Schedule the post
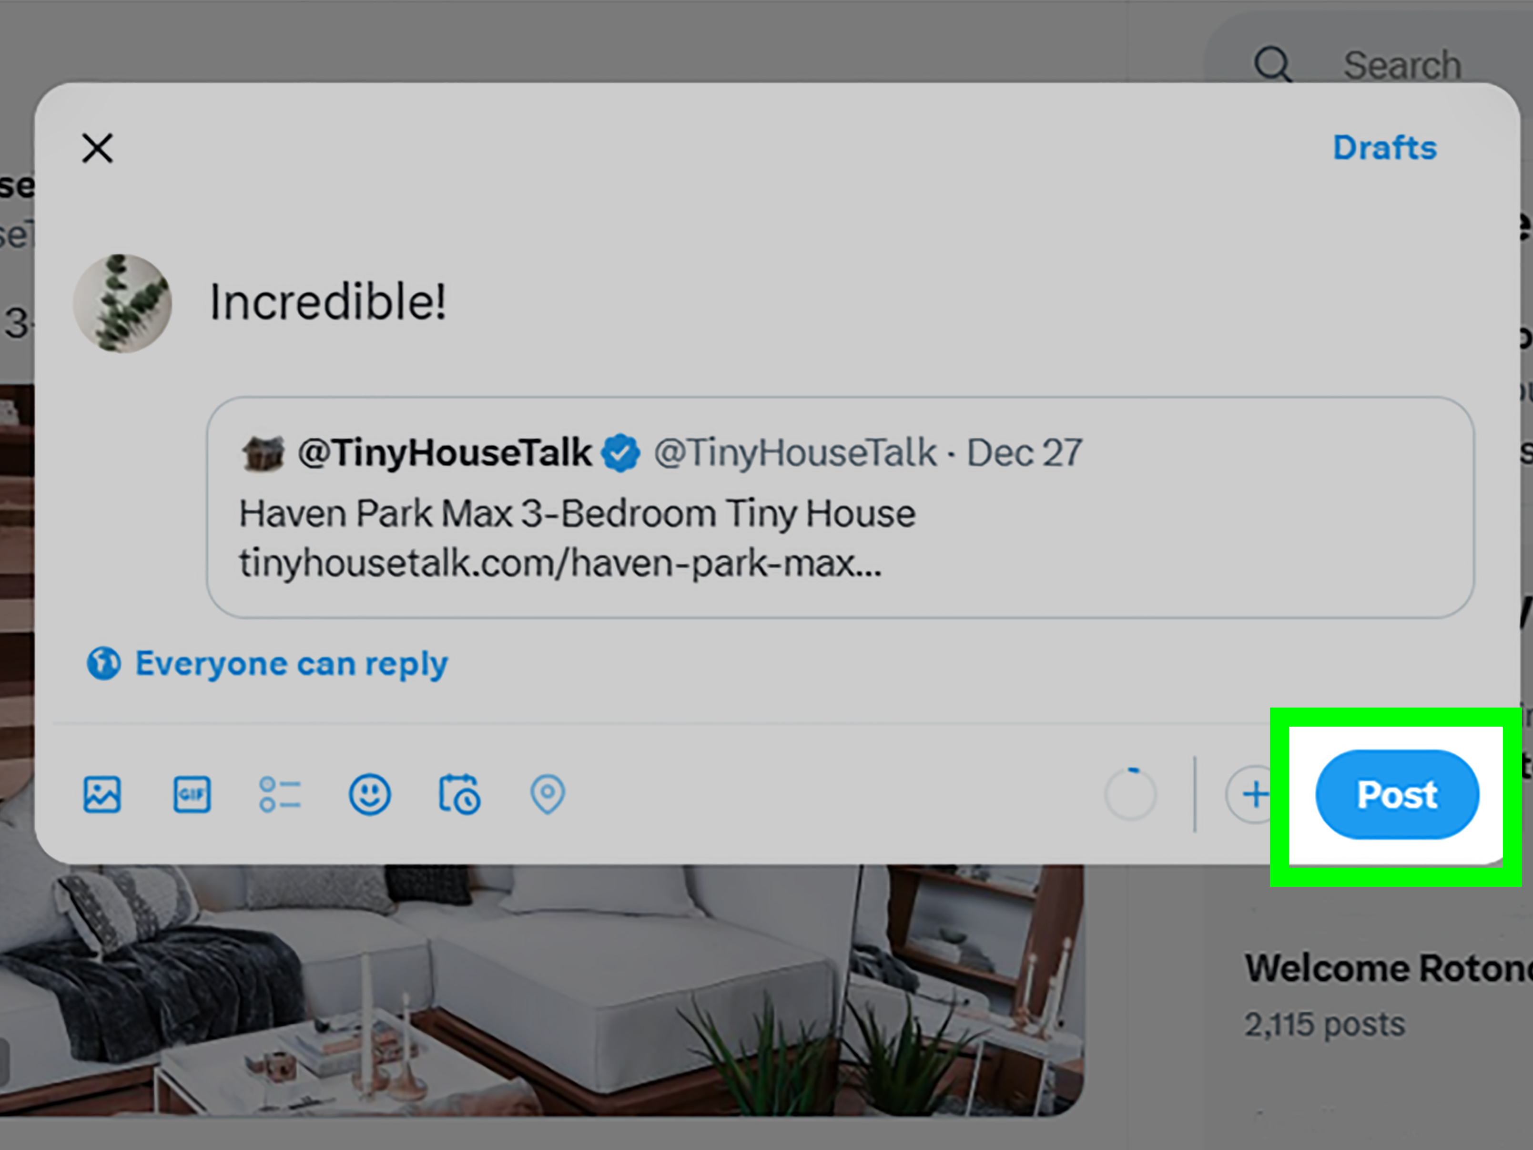Screen dimensions: 1533x1150 (x=459, y=795)
